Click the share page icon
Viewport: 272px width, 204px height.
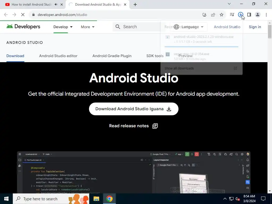tap(213, 15)
